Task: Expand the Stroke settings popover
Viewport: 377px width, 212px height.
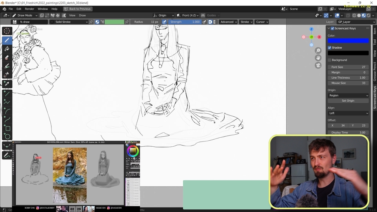Action: 246,22
